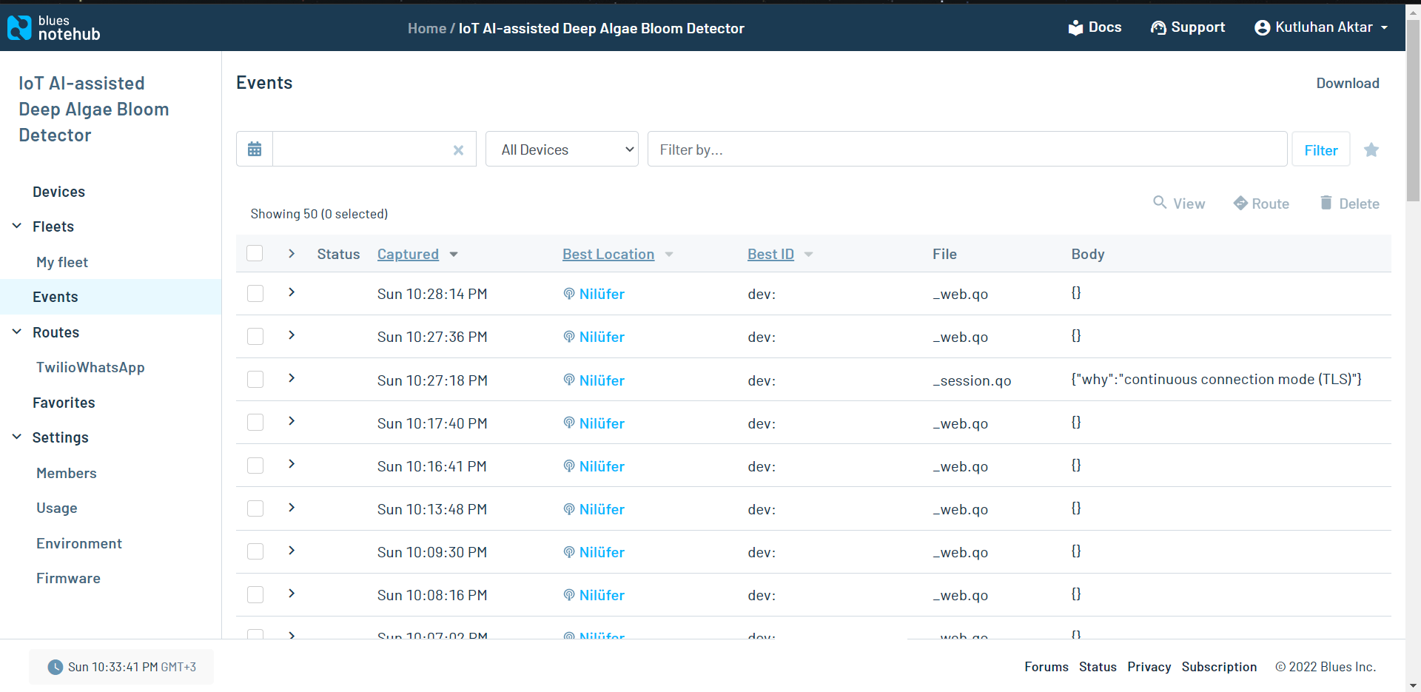This screenshot has width=1421, height=692.
Task: Open the All Devices dropdown
Action: [562, 150]
